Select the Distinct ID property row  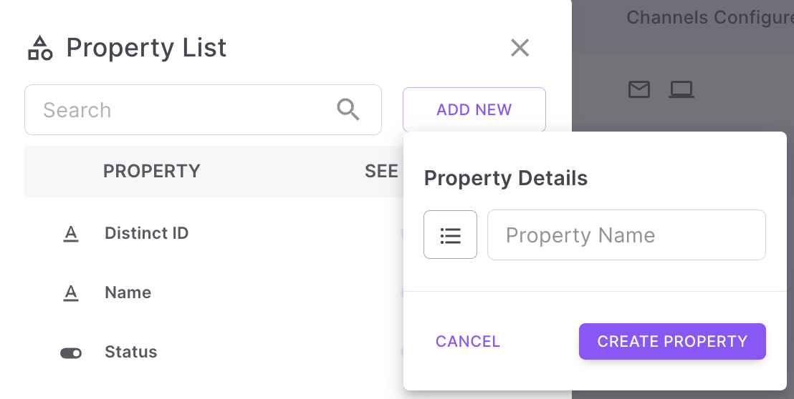pyautogui.click(x=146, y=233)
